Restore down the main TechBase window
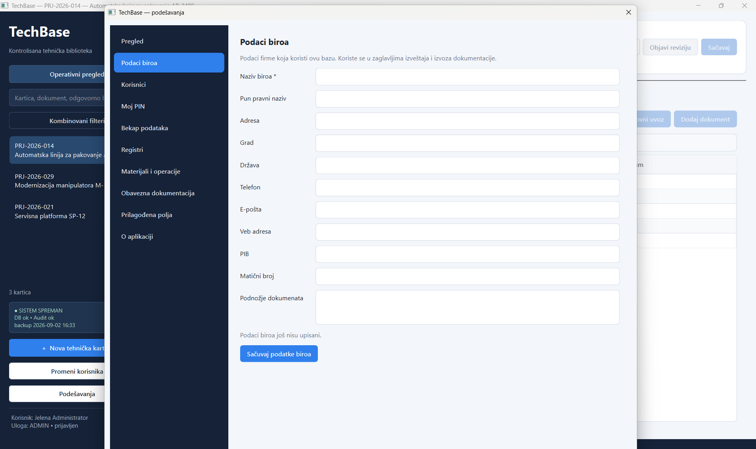Screen dimensions: 756x449 click(x=721, y=6)
